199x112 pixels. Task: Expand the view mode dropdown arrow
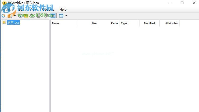[x=66, y=16]
